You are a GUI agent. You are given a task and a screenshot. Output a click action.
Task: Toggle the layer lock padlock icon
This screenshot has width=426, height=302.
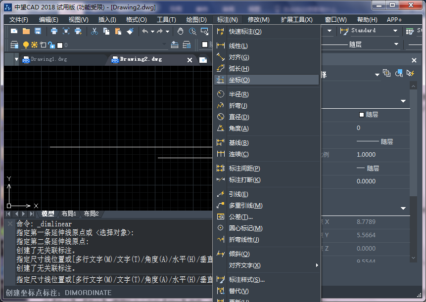[x=51, y=44]
